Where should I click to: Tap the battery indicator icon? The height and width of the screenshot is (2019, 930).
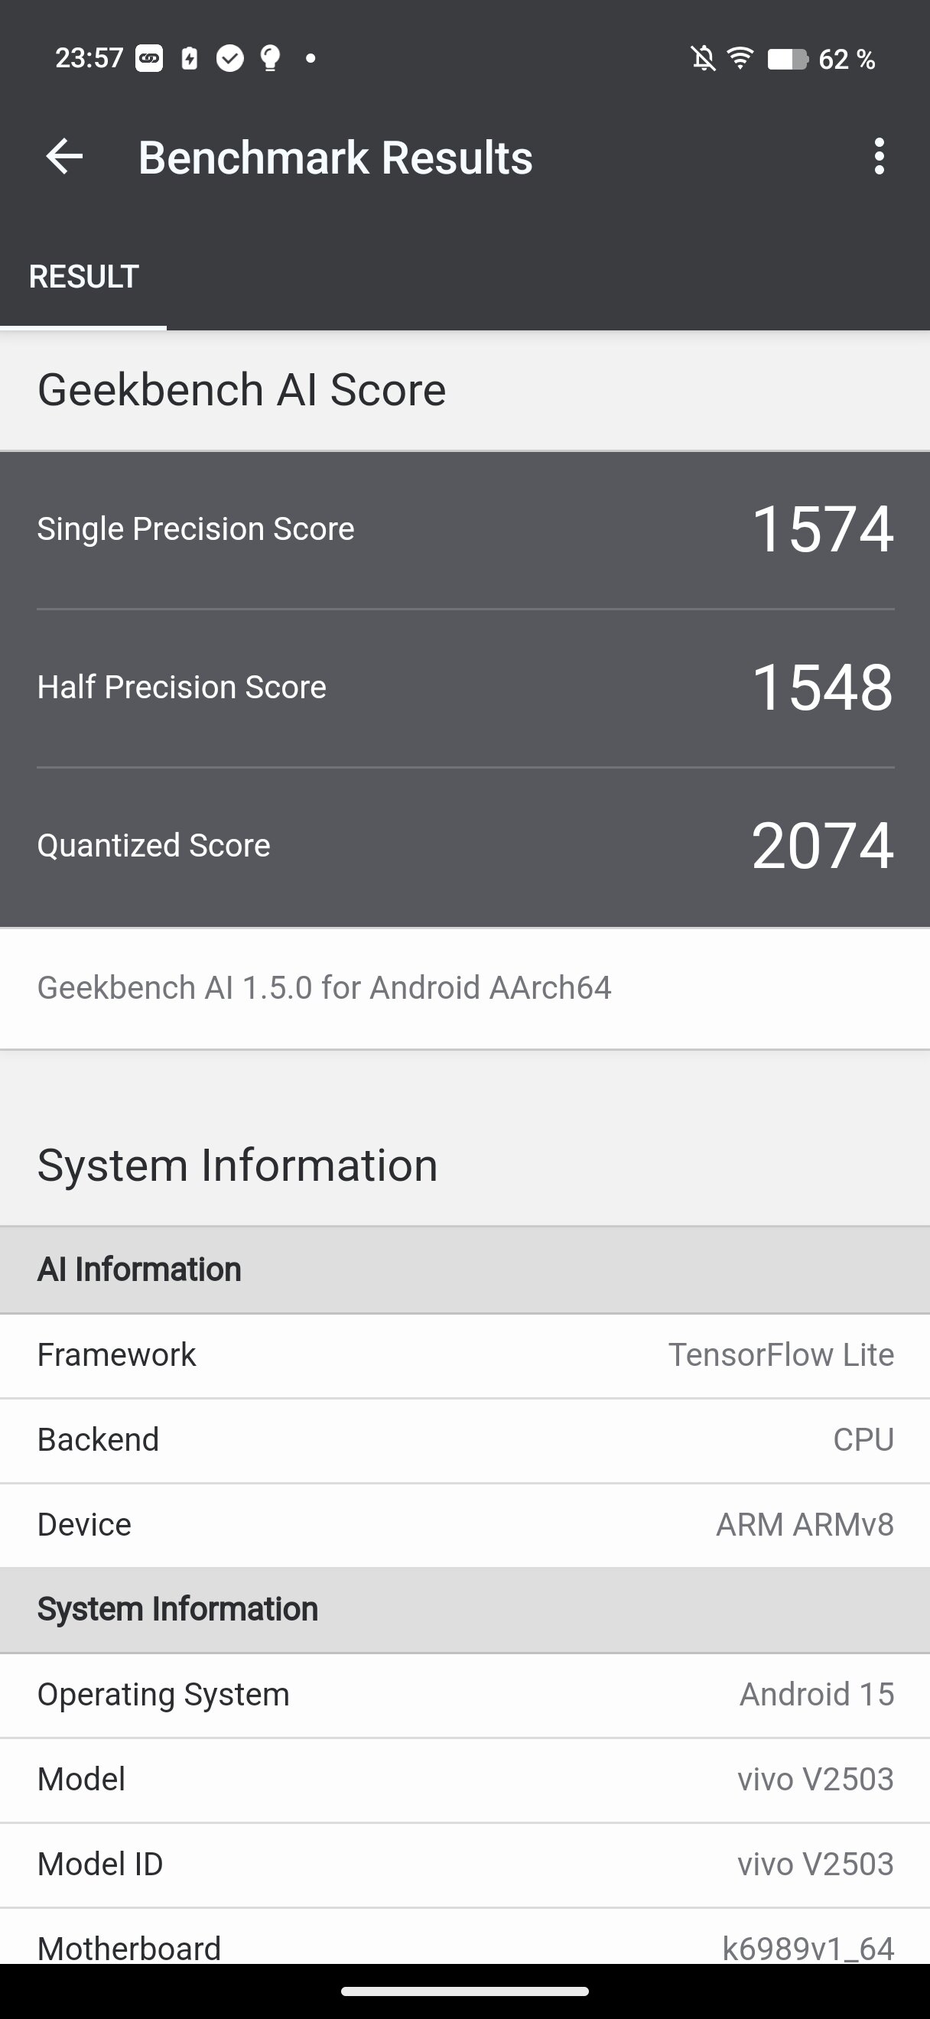click(787, 59)
